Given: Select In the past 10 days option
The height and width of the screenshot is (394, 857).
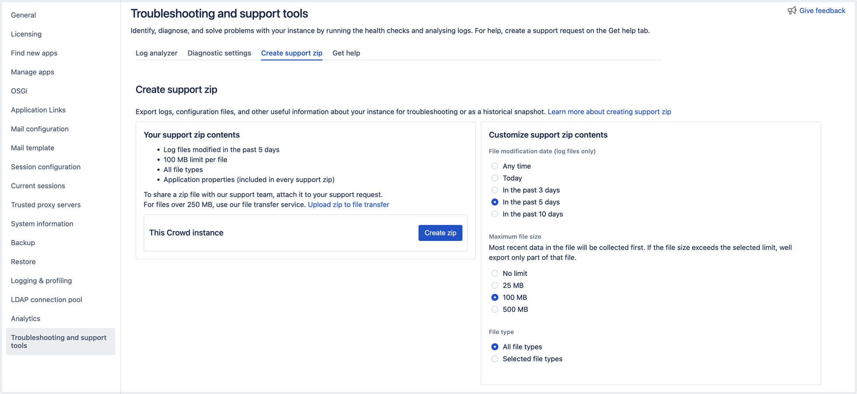Looking at the screenshot, I should point(495,214).
